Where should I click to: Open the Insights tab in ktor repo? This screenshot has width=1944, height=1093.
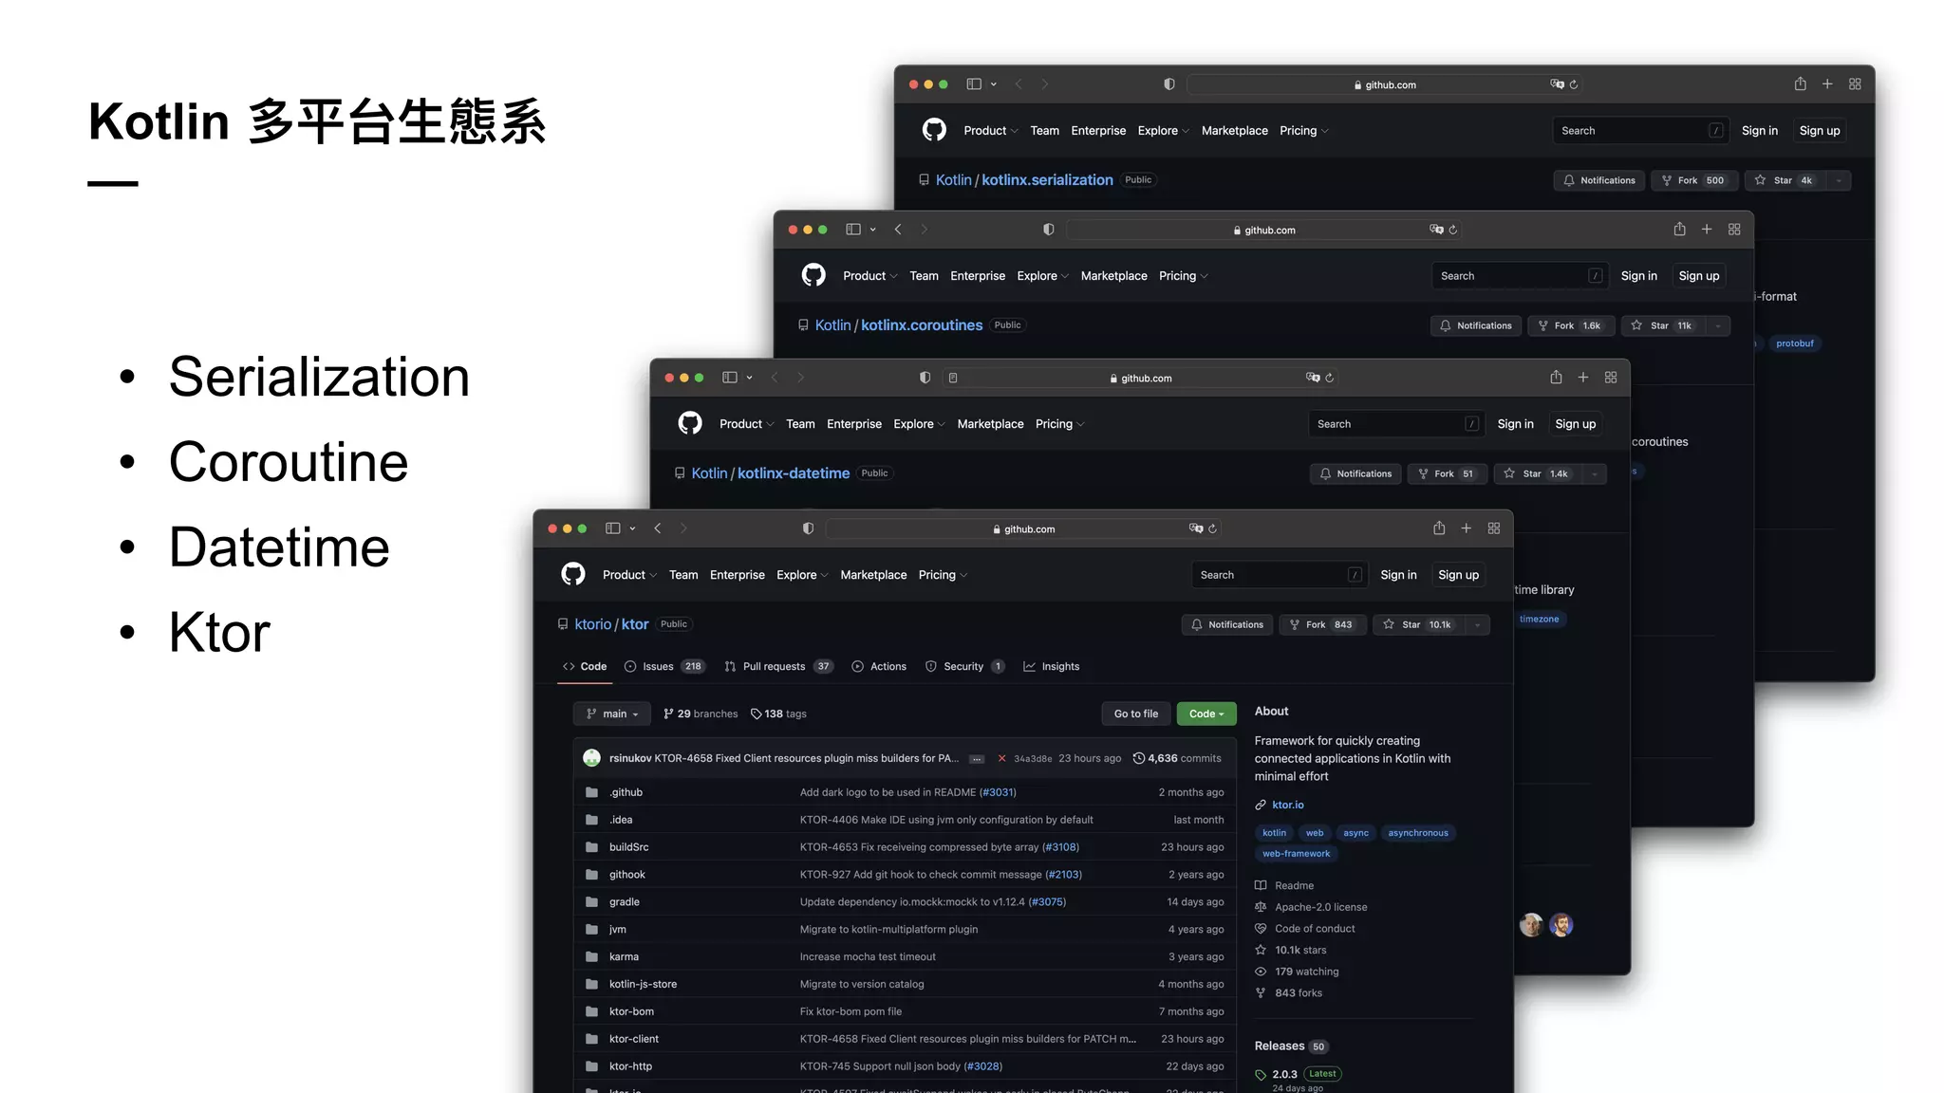(x=1051, y=666)
